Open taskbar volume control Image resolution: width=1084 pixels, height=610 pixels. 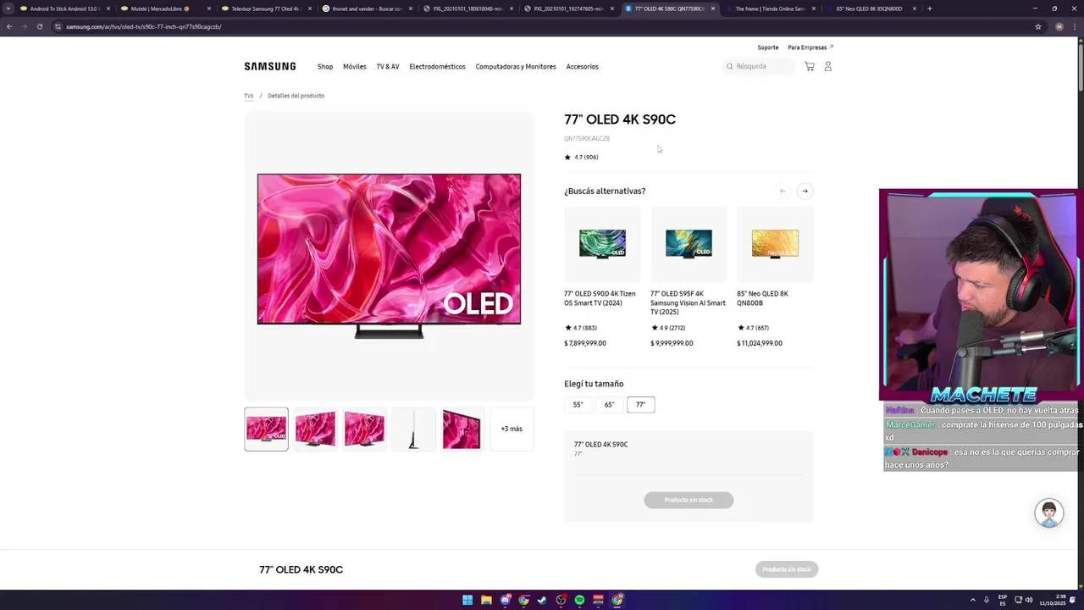1029,600
